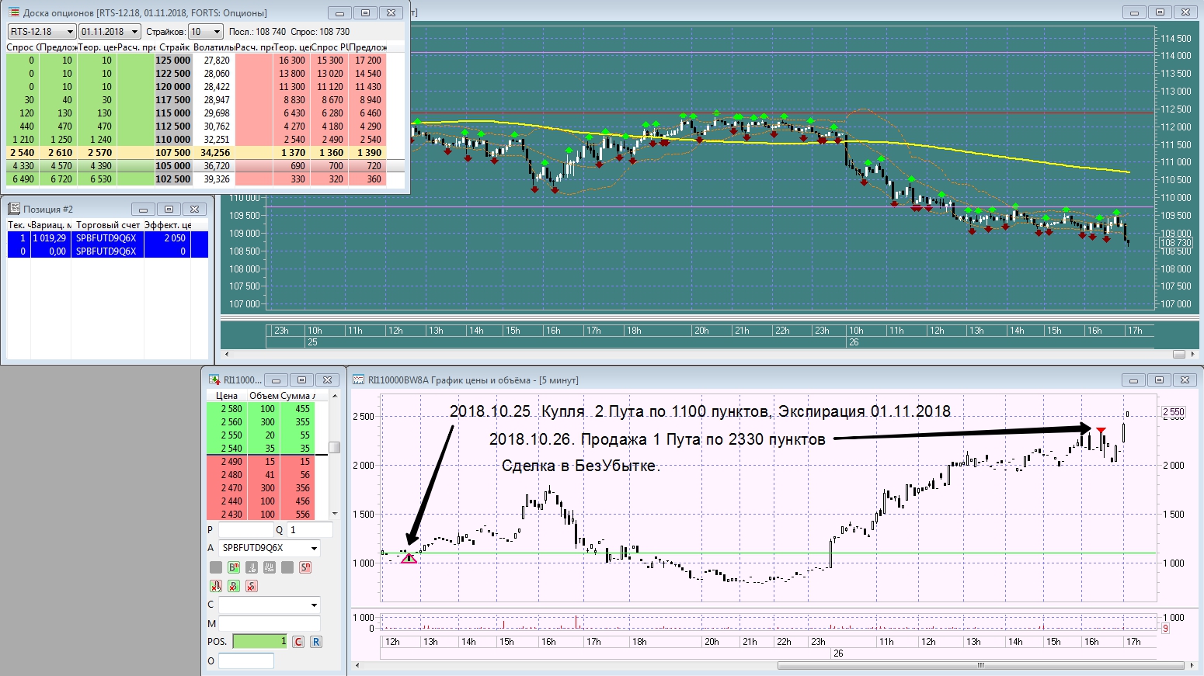Click the blue R button next to POS.
The image size is (1204, 676).
tap(315, 642)
